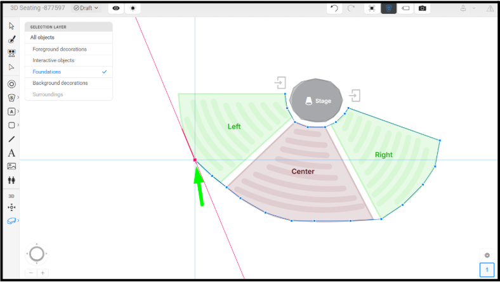The image size is (500, 282).
Task: Select the Background decorations layer
Action: (x=69, y=83)
